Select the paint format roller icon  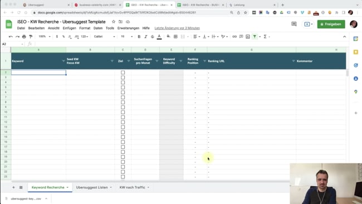(x=31, y=36)
